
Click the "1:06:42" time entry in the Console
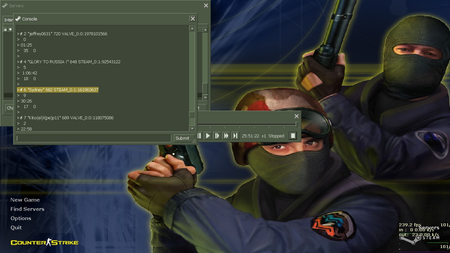pyautogui.click(x=30, y=73)
